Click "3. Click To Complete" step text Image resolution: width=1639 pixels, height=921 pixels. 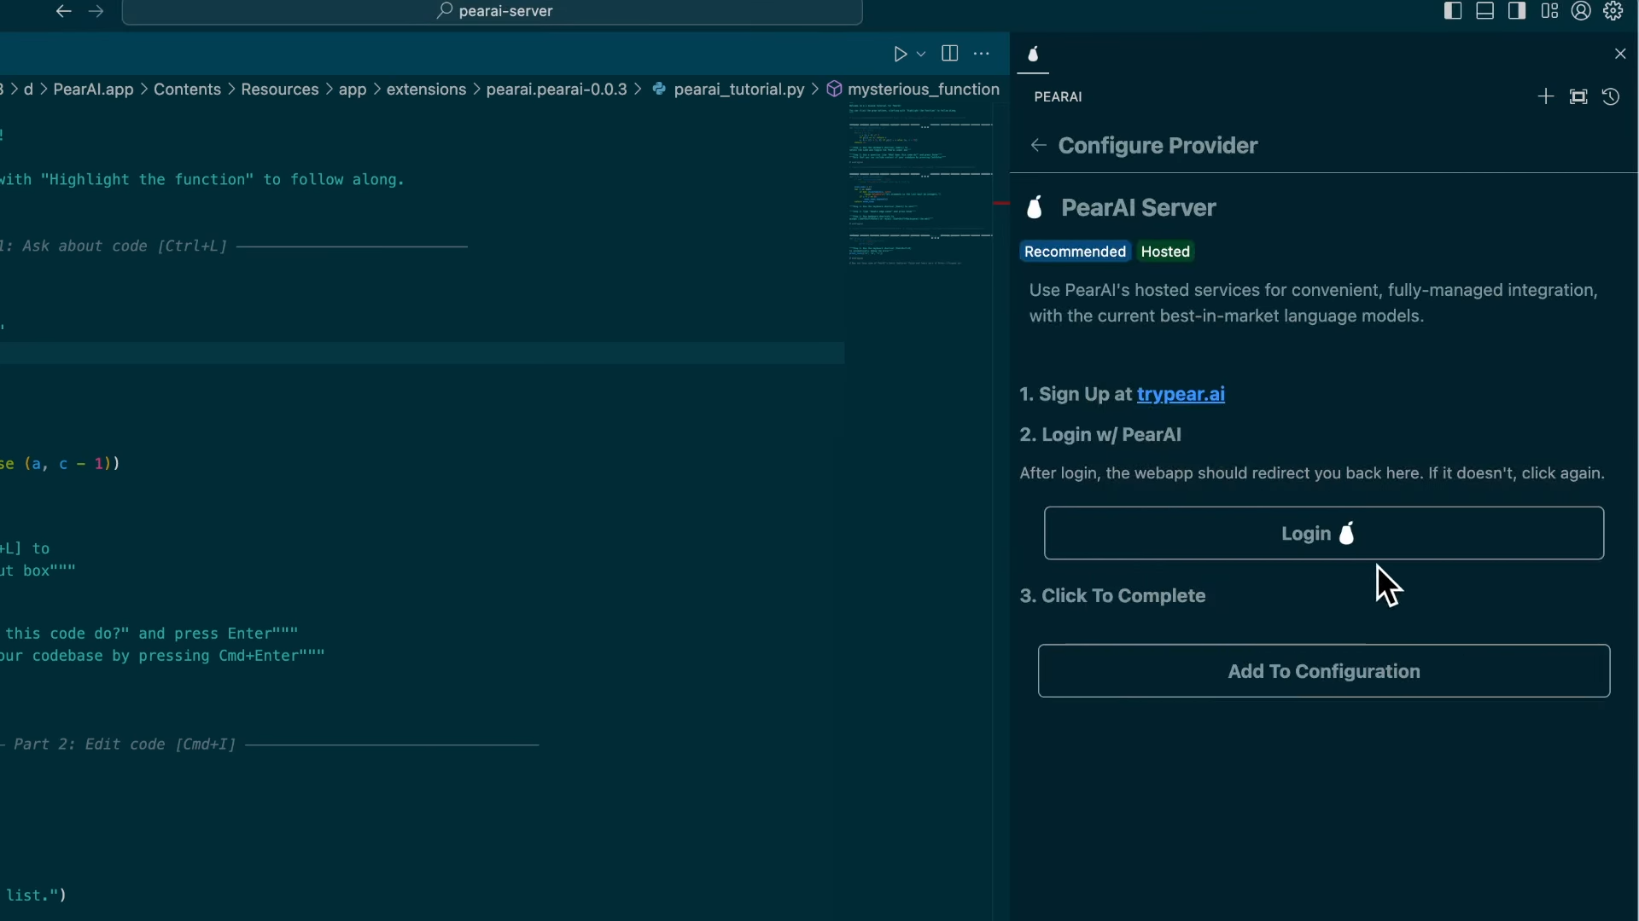click(1112, 596)
